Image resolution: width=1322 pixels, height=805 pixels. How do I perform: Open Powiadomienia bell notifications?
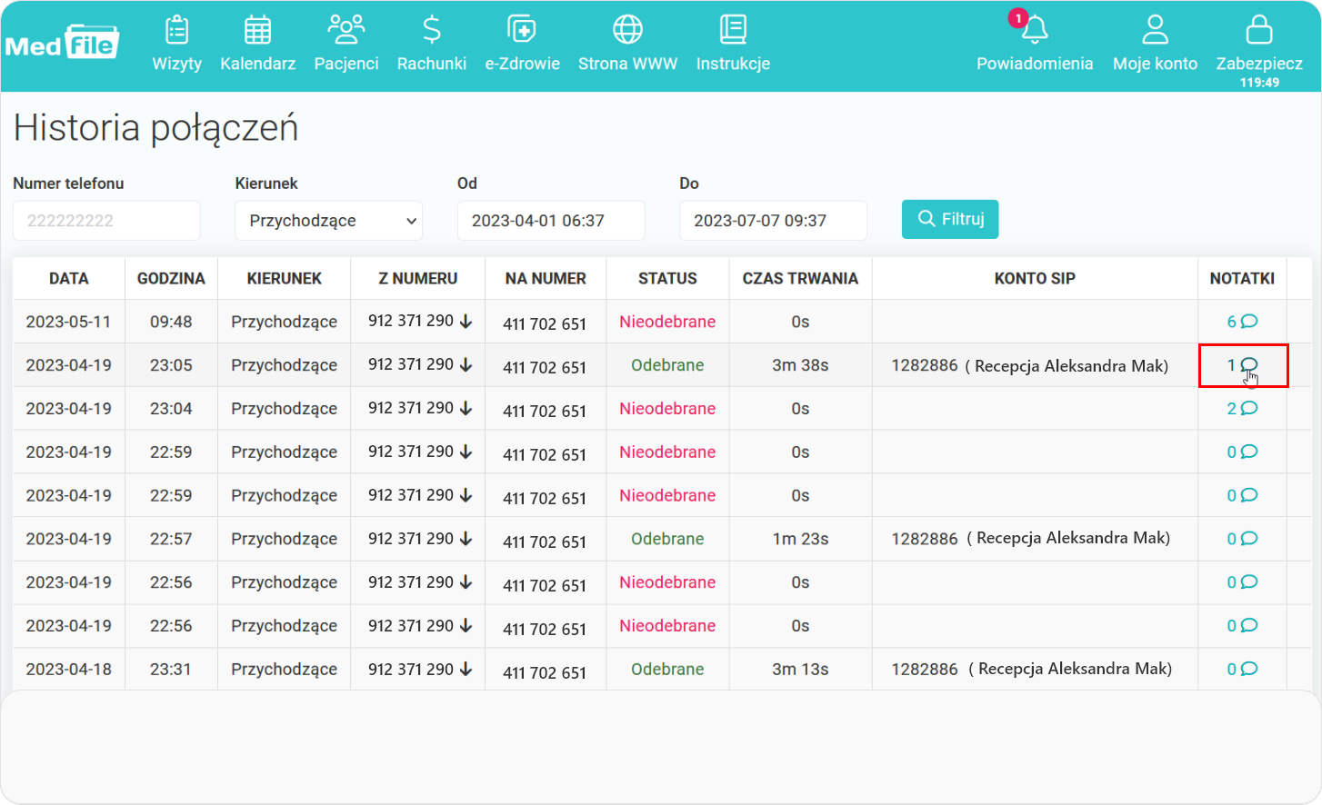[1035, 30]
